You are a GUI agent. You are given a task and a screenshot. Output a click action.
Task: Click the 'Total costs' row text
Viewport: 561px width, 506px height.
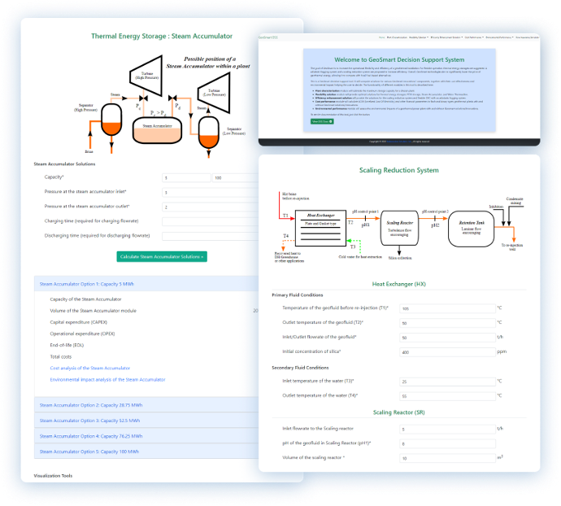(60, 356)
